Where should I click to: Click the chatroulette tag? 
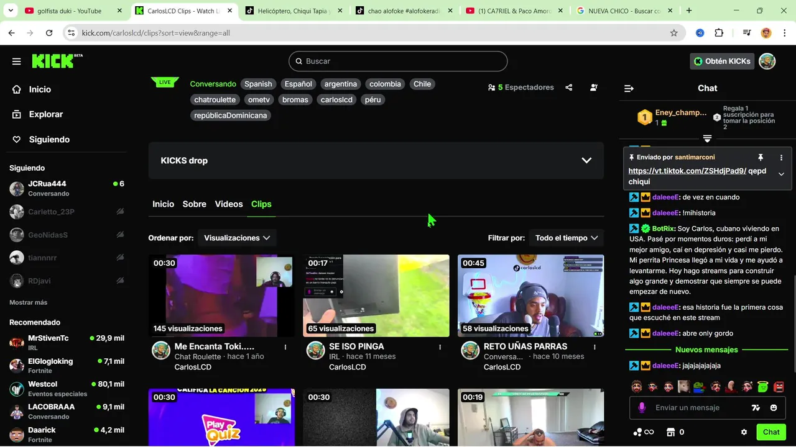click(x=215, y=99)
